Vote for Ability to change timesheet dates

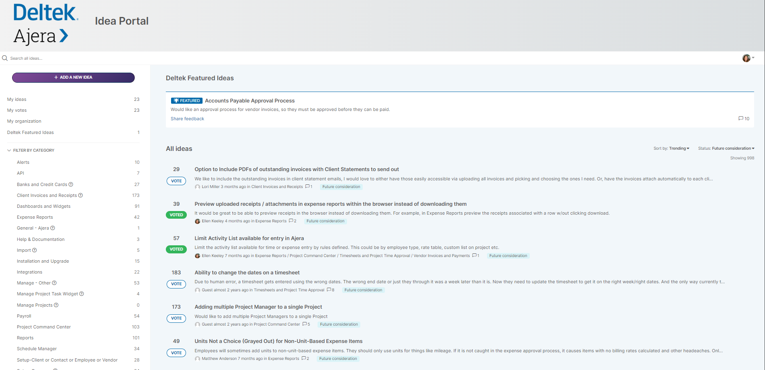[176, 284]
